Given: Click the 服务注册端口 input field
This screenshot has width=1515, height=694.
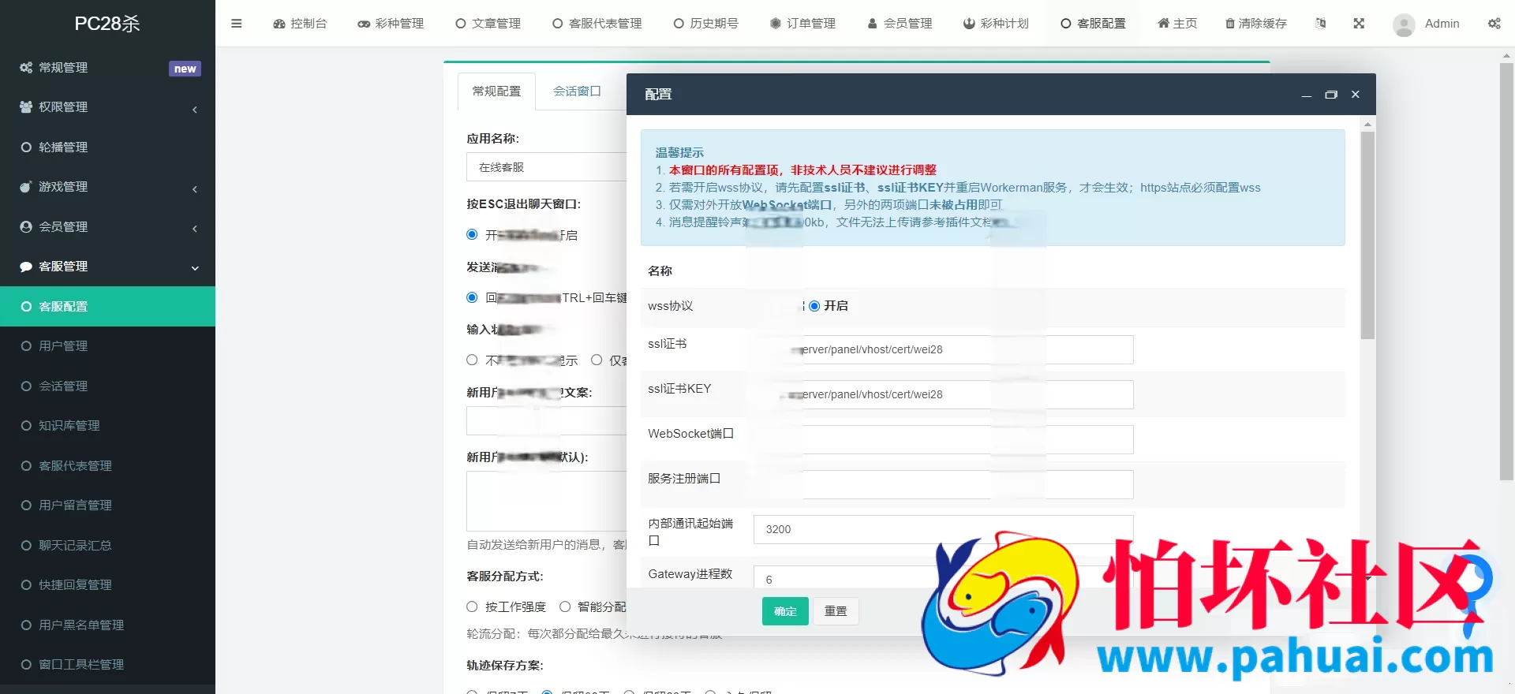Looking at the screenshot, I should [944, 484].
